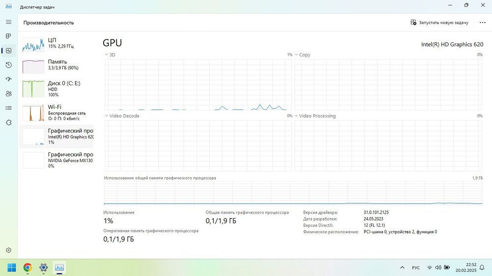The image size is (492, 276).
Task: Select Диск 0 (C: E:) item
Action: click(x=57, y=89)
